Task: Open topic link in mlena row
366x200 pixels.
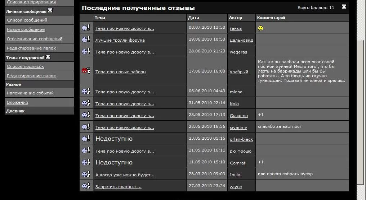Action: (125, 92)
